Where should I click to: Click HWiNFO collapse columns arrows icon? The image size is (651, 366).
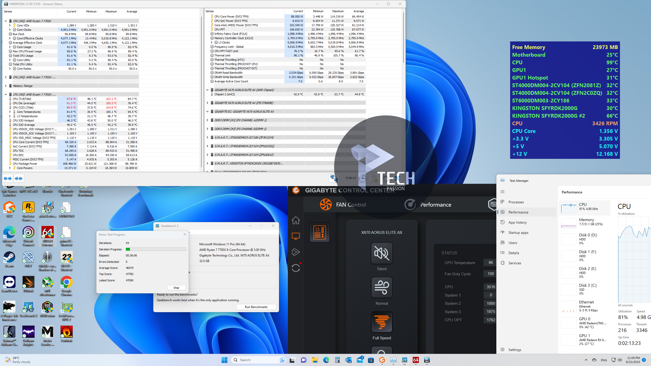point(19,178)
